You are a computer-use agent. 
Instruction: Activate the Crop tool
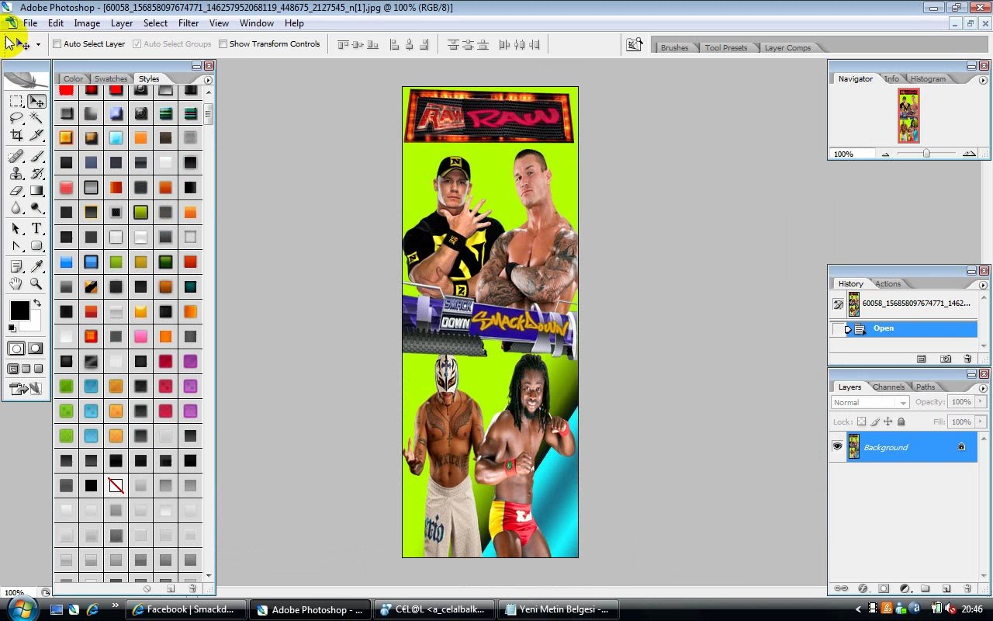[x=16, y=135]
